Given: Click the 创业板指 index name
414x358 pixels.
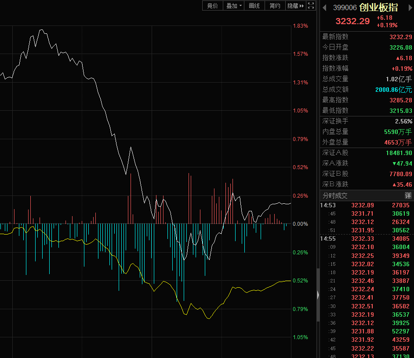Looking at the screenshot, I should click(x=378, y=7).
